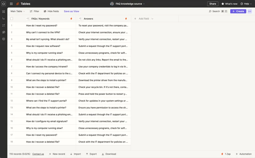The width and height of the screenshot is (255, 158).
Task: Open the Contact us link
Action: [38, 154]
